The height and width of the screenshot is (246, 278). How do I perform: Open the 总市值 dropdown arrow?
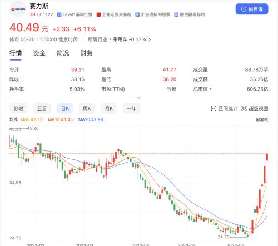(211, 89)
